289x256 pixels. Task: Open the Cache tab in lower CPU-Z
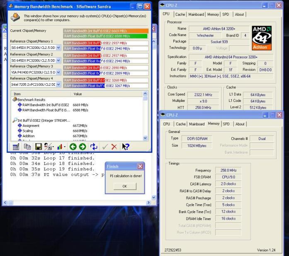click(181, 124)
